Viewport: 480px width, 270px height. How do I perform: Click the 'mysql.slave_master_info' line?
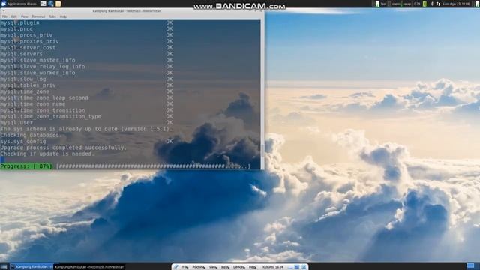[37, 60]
